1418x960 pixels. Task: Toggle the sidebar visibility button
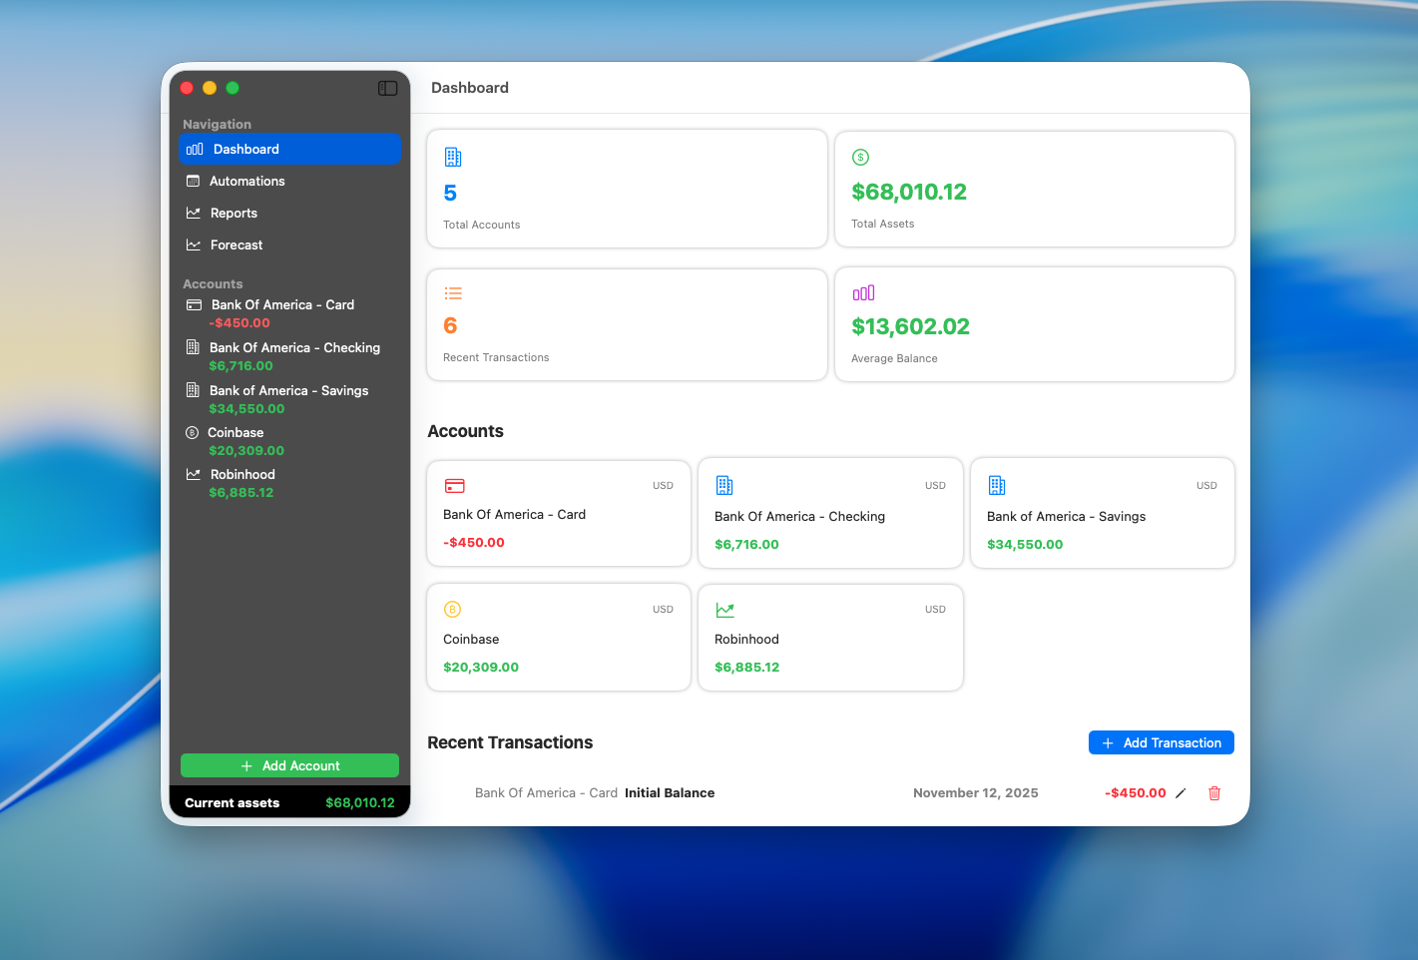[x=387, y=89]
